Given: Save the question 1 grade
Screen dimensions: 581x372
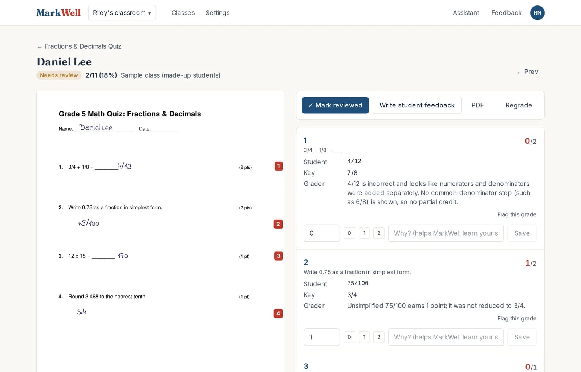Looking at the screenshot, I should point(522,233).
